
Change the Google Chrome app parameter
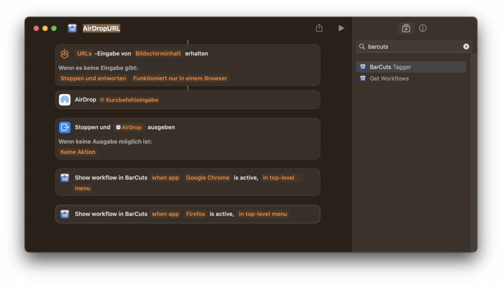207,178
